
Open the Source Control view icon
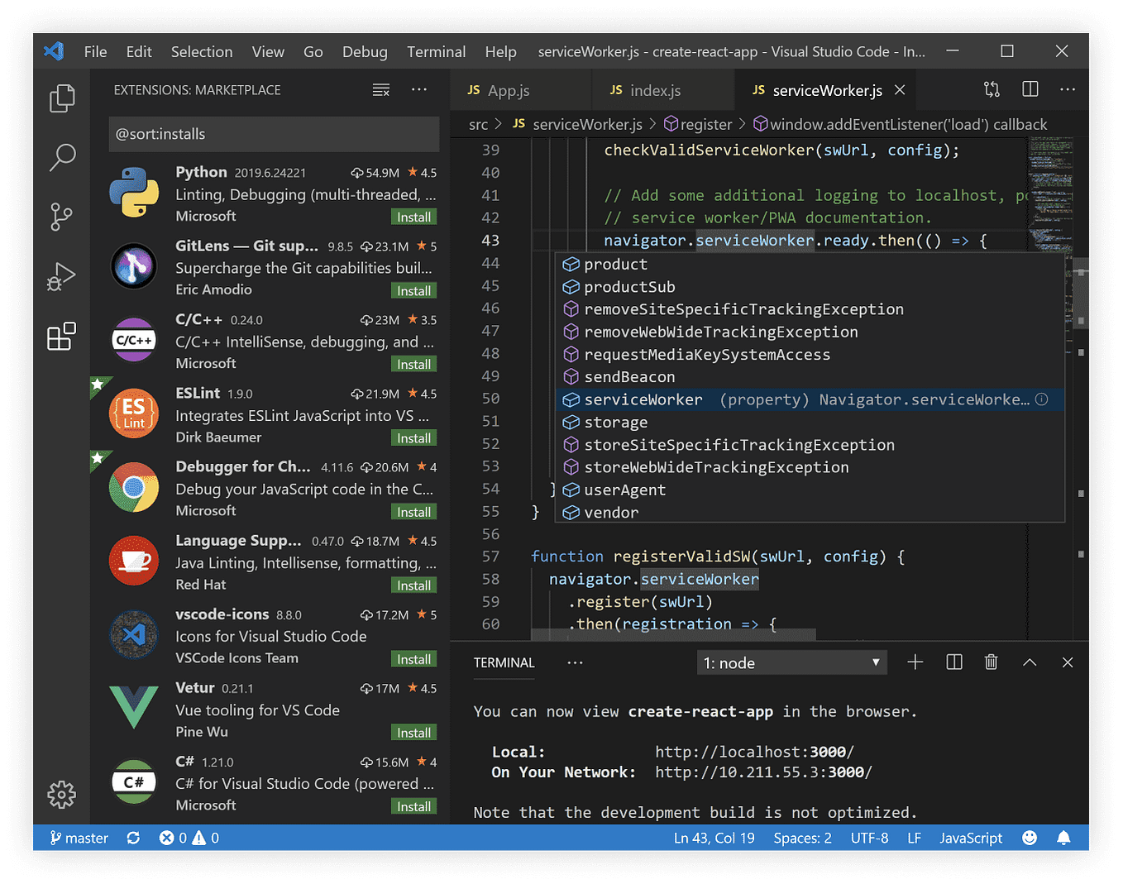click(62, 217)
